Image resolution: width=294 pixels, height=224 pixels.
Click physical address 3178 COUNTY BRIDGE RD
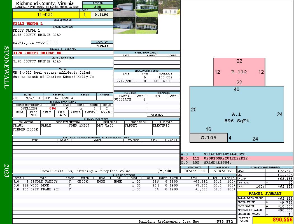[37, 53]
